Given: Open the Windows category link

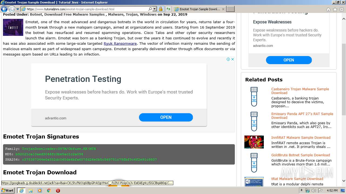Looking at the screenshot, I should click(148, 14).
